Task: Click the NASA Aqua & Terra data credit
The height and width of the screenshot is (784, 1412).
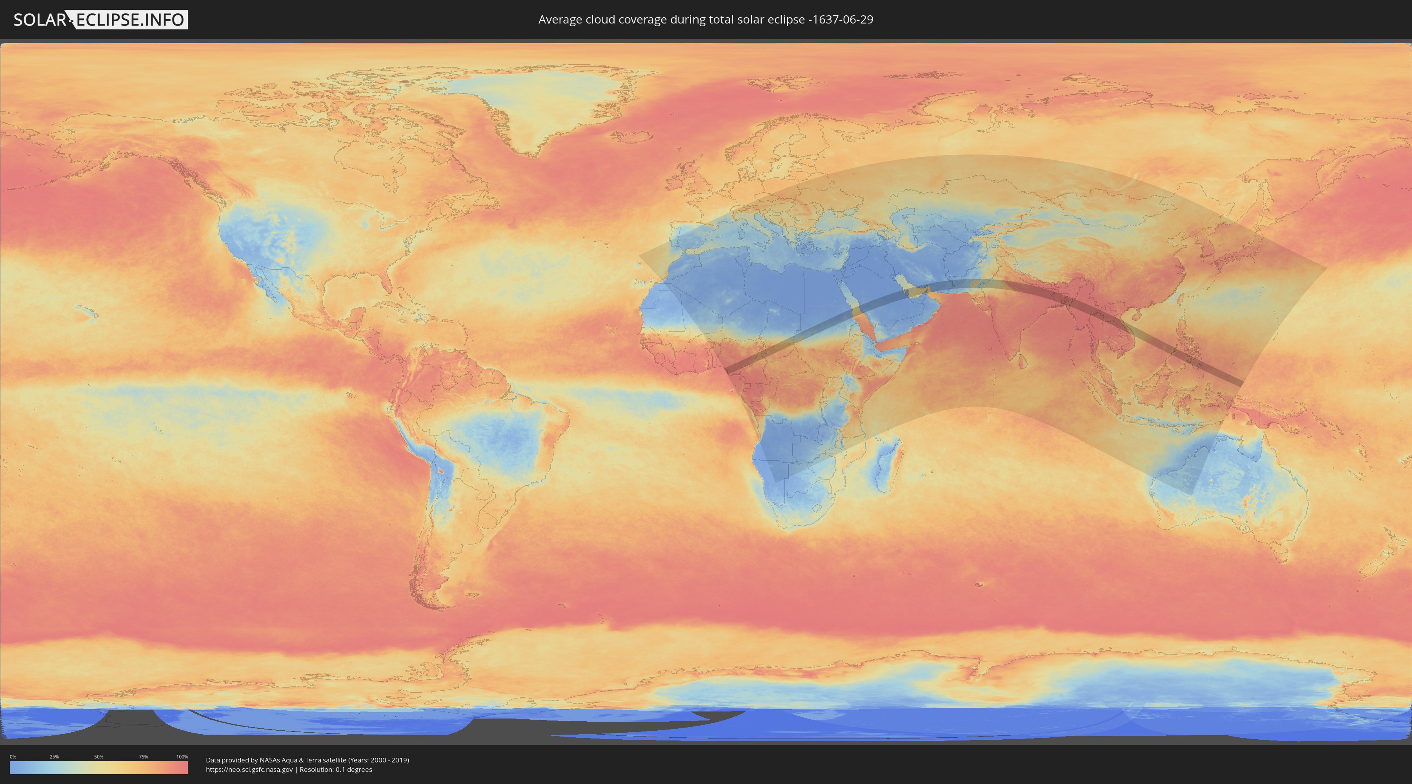Action: click(x=307, y=760)
